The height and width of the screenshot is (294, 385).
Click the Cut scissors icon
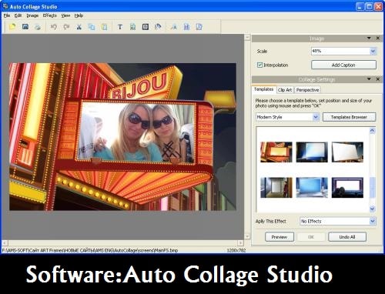(79, 27)
